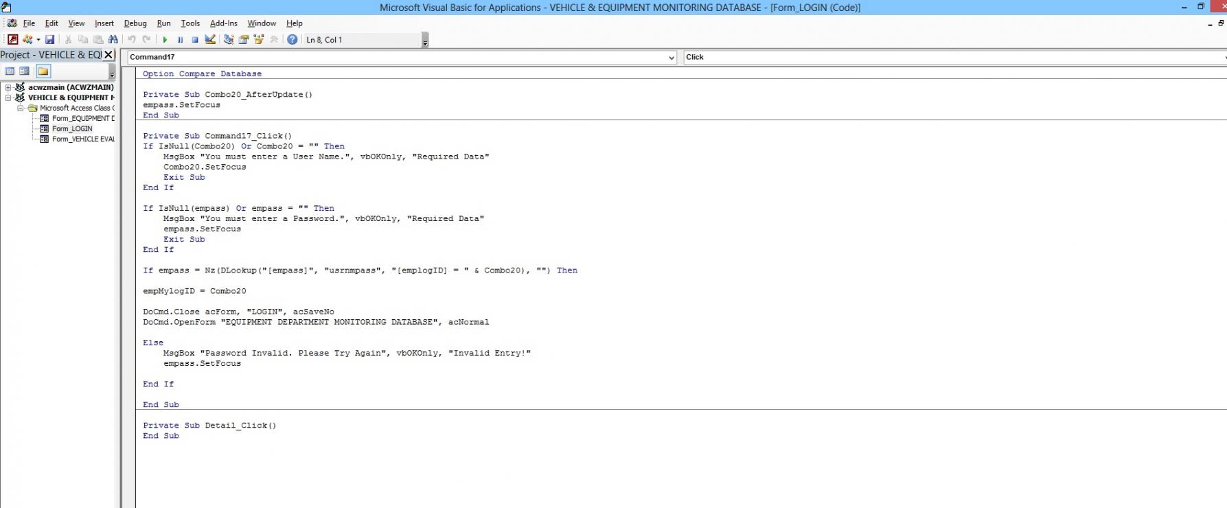The width and height of the screenshot is (1227, 508).
Task: Run the macro with green play icon
Action: [165, 40]
